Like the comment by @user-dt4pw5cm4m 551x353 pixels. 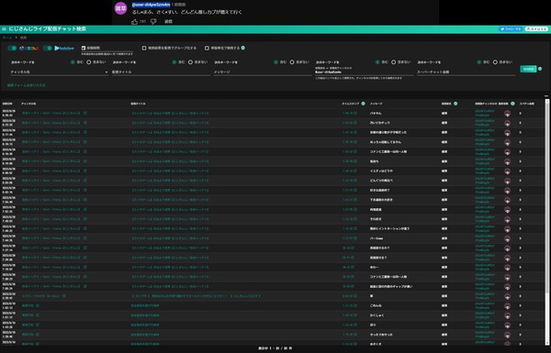(134, 22)
